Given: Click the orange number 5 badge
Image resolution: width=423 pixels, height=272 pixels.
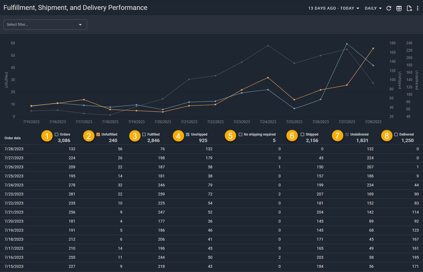Looking at the screenshot, I should click(230, 136).
